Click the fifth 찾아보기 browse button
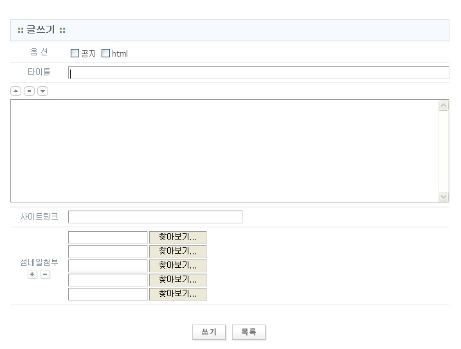The height and width of the screenshot is (349, 461). click(178, 294)
